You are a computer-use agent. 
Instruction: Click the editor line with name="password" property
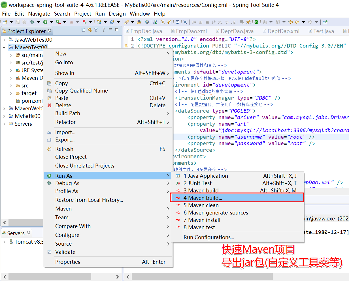coord(251,143)
